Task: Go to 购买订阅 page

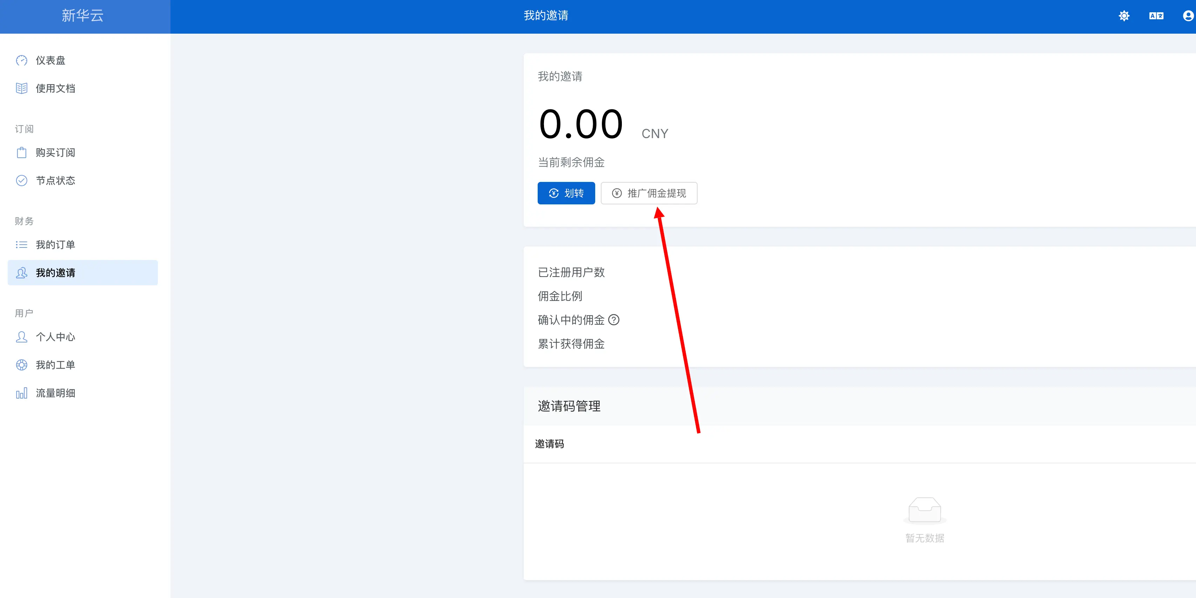Action: pyautogui.click(x=83, y=152)
